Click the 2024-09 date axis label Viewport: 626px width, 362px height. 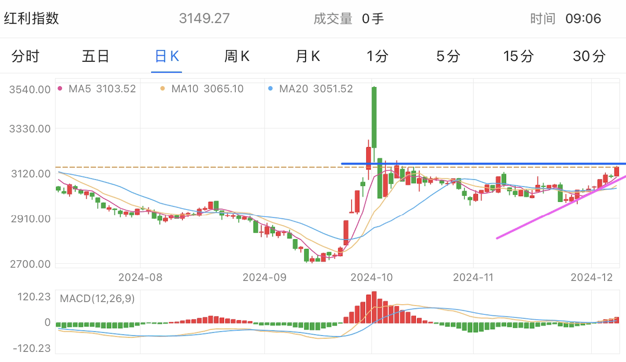pyautogui.click(x=265, y=278)
